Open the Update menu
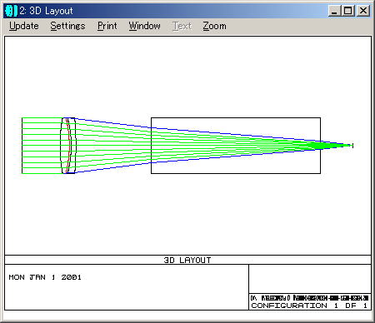Screen dimensions: 375x323 click(24, 26)
